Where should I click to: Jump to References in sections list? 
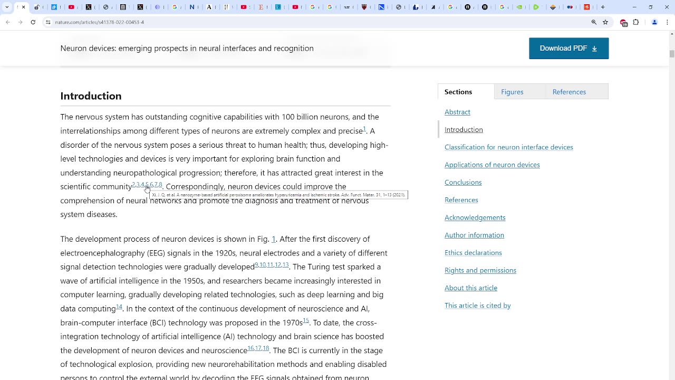click(x=461, y=199)
